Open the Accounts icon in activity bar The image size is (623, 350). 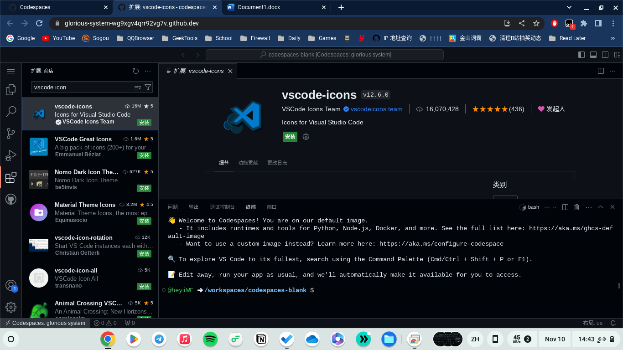click(11, 286)
